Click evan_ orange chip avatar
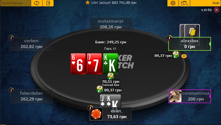The height and width of the screenshot is (125, 221). (x=96, y=114)
